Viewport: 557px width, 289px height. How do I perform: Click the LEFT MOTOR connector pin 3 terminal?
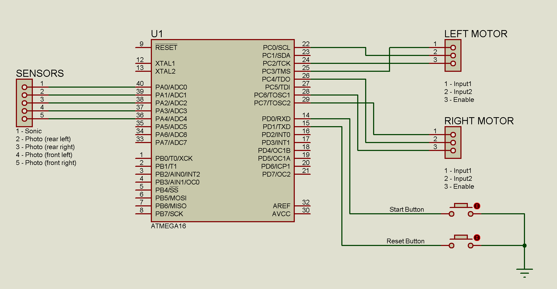[453, 63]
